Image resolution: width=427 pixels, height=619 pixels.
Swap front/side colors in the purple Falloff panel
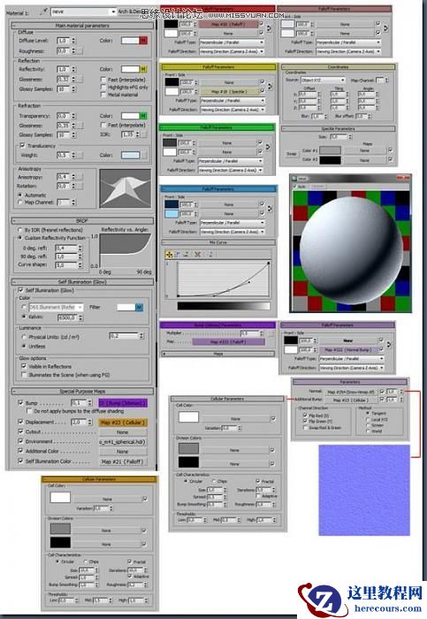click(x=389, y=345)
